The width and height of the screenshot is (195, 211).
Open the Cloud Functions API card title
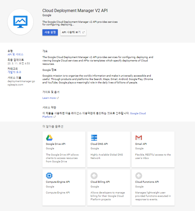(x=147, y=182)
